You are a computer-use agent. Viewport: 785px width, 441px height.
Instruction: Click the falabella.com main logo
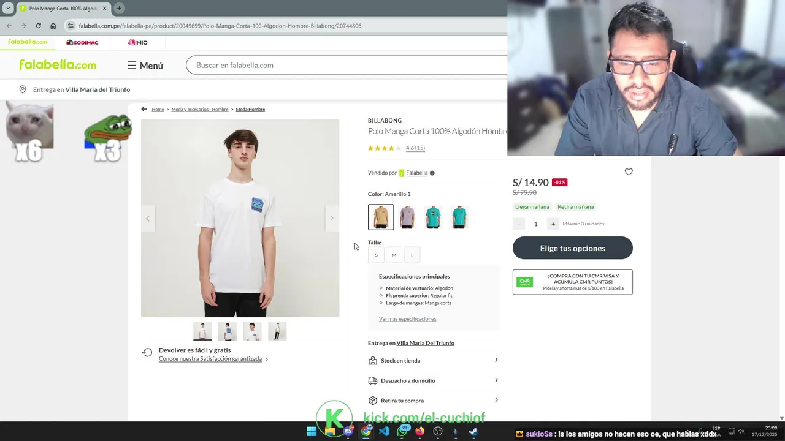pyautogui.click(x=58, y=65)
